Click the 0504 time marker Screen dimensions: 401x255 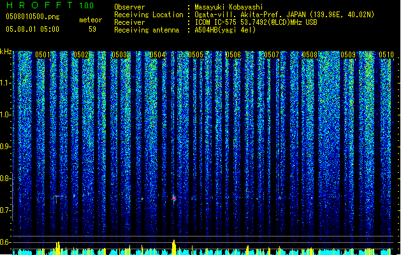157,55
